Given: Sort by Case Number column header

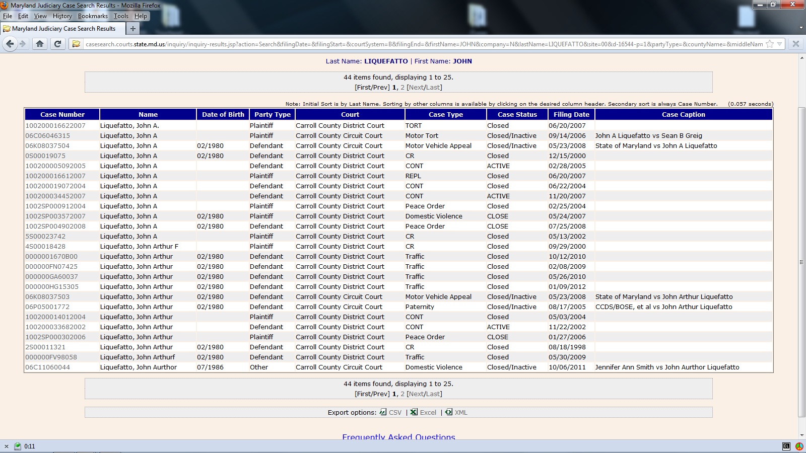Looking at the screenshot, I should [62, 114].
